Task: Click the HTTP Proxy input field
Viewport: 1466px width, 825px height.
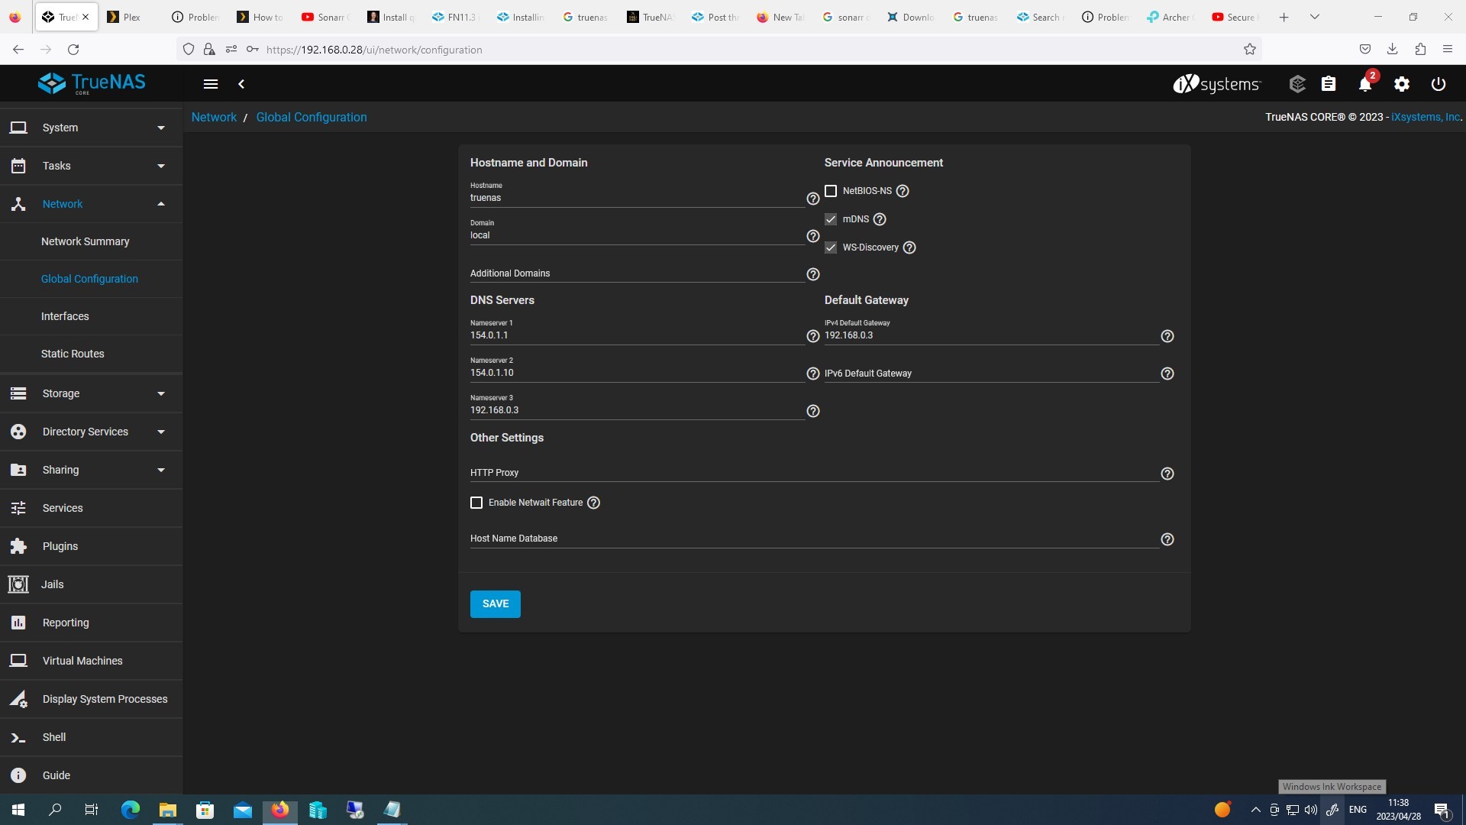Action: tap(814, 473)
